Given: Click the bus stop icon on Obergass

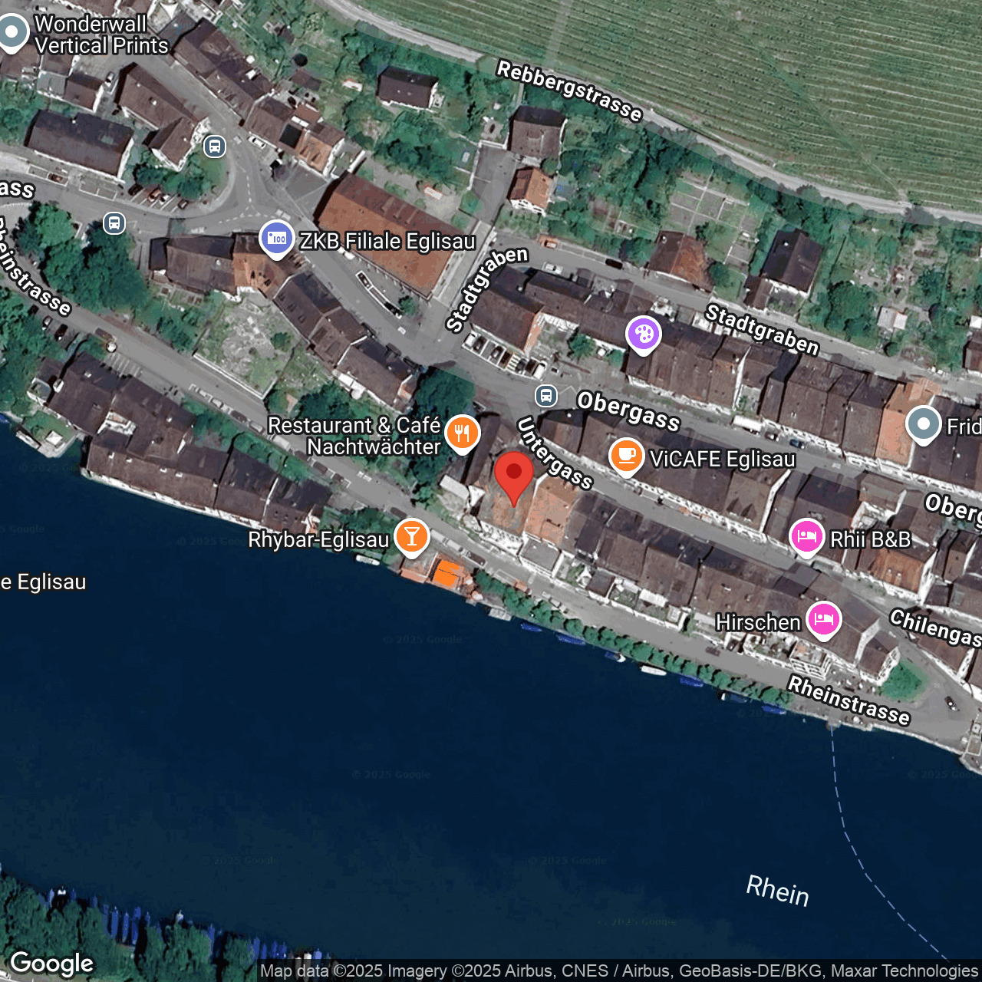Looking at the screenshot, I should (545, 397).
